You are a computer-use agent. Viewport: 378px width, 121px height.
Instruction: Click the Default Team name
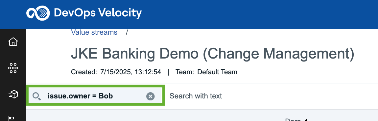(217, 72)
